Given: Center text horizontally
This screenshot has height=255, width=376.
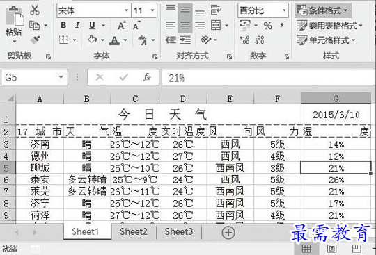Looking at the screenshot, I should 185,25.
